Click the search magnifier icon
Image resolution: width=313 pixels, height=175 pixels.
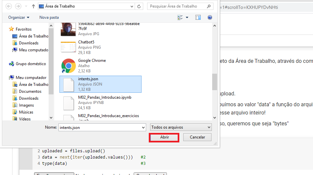coord(209,6)
